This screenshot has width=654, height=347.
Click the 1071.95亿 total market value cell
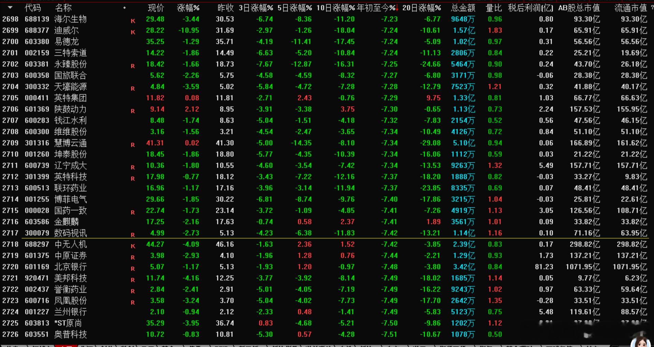583,267
